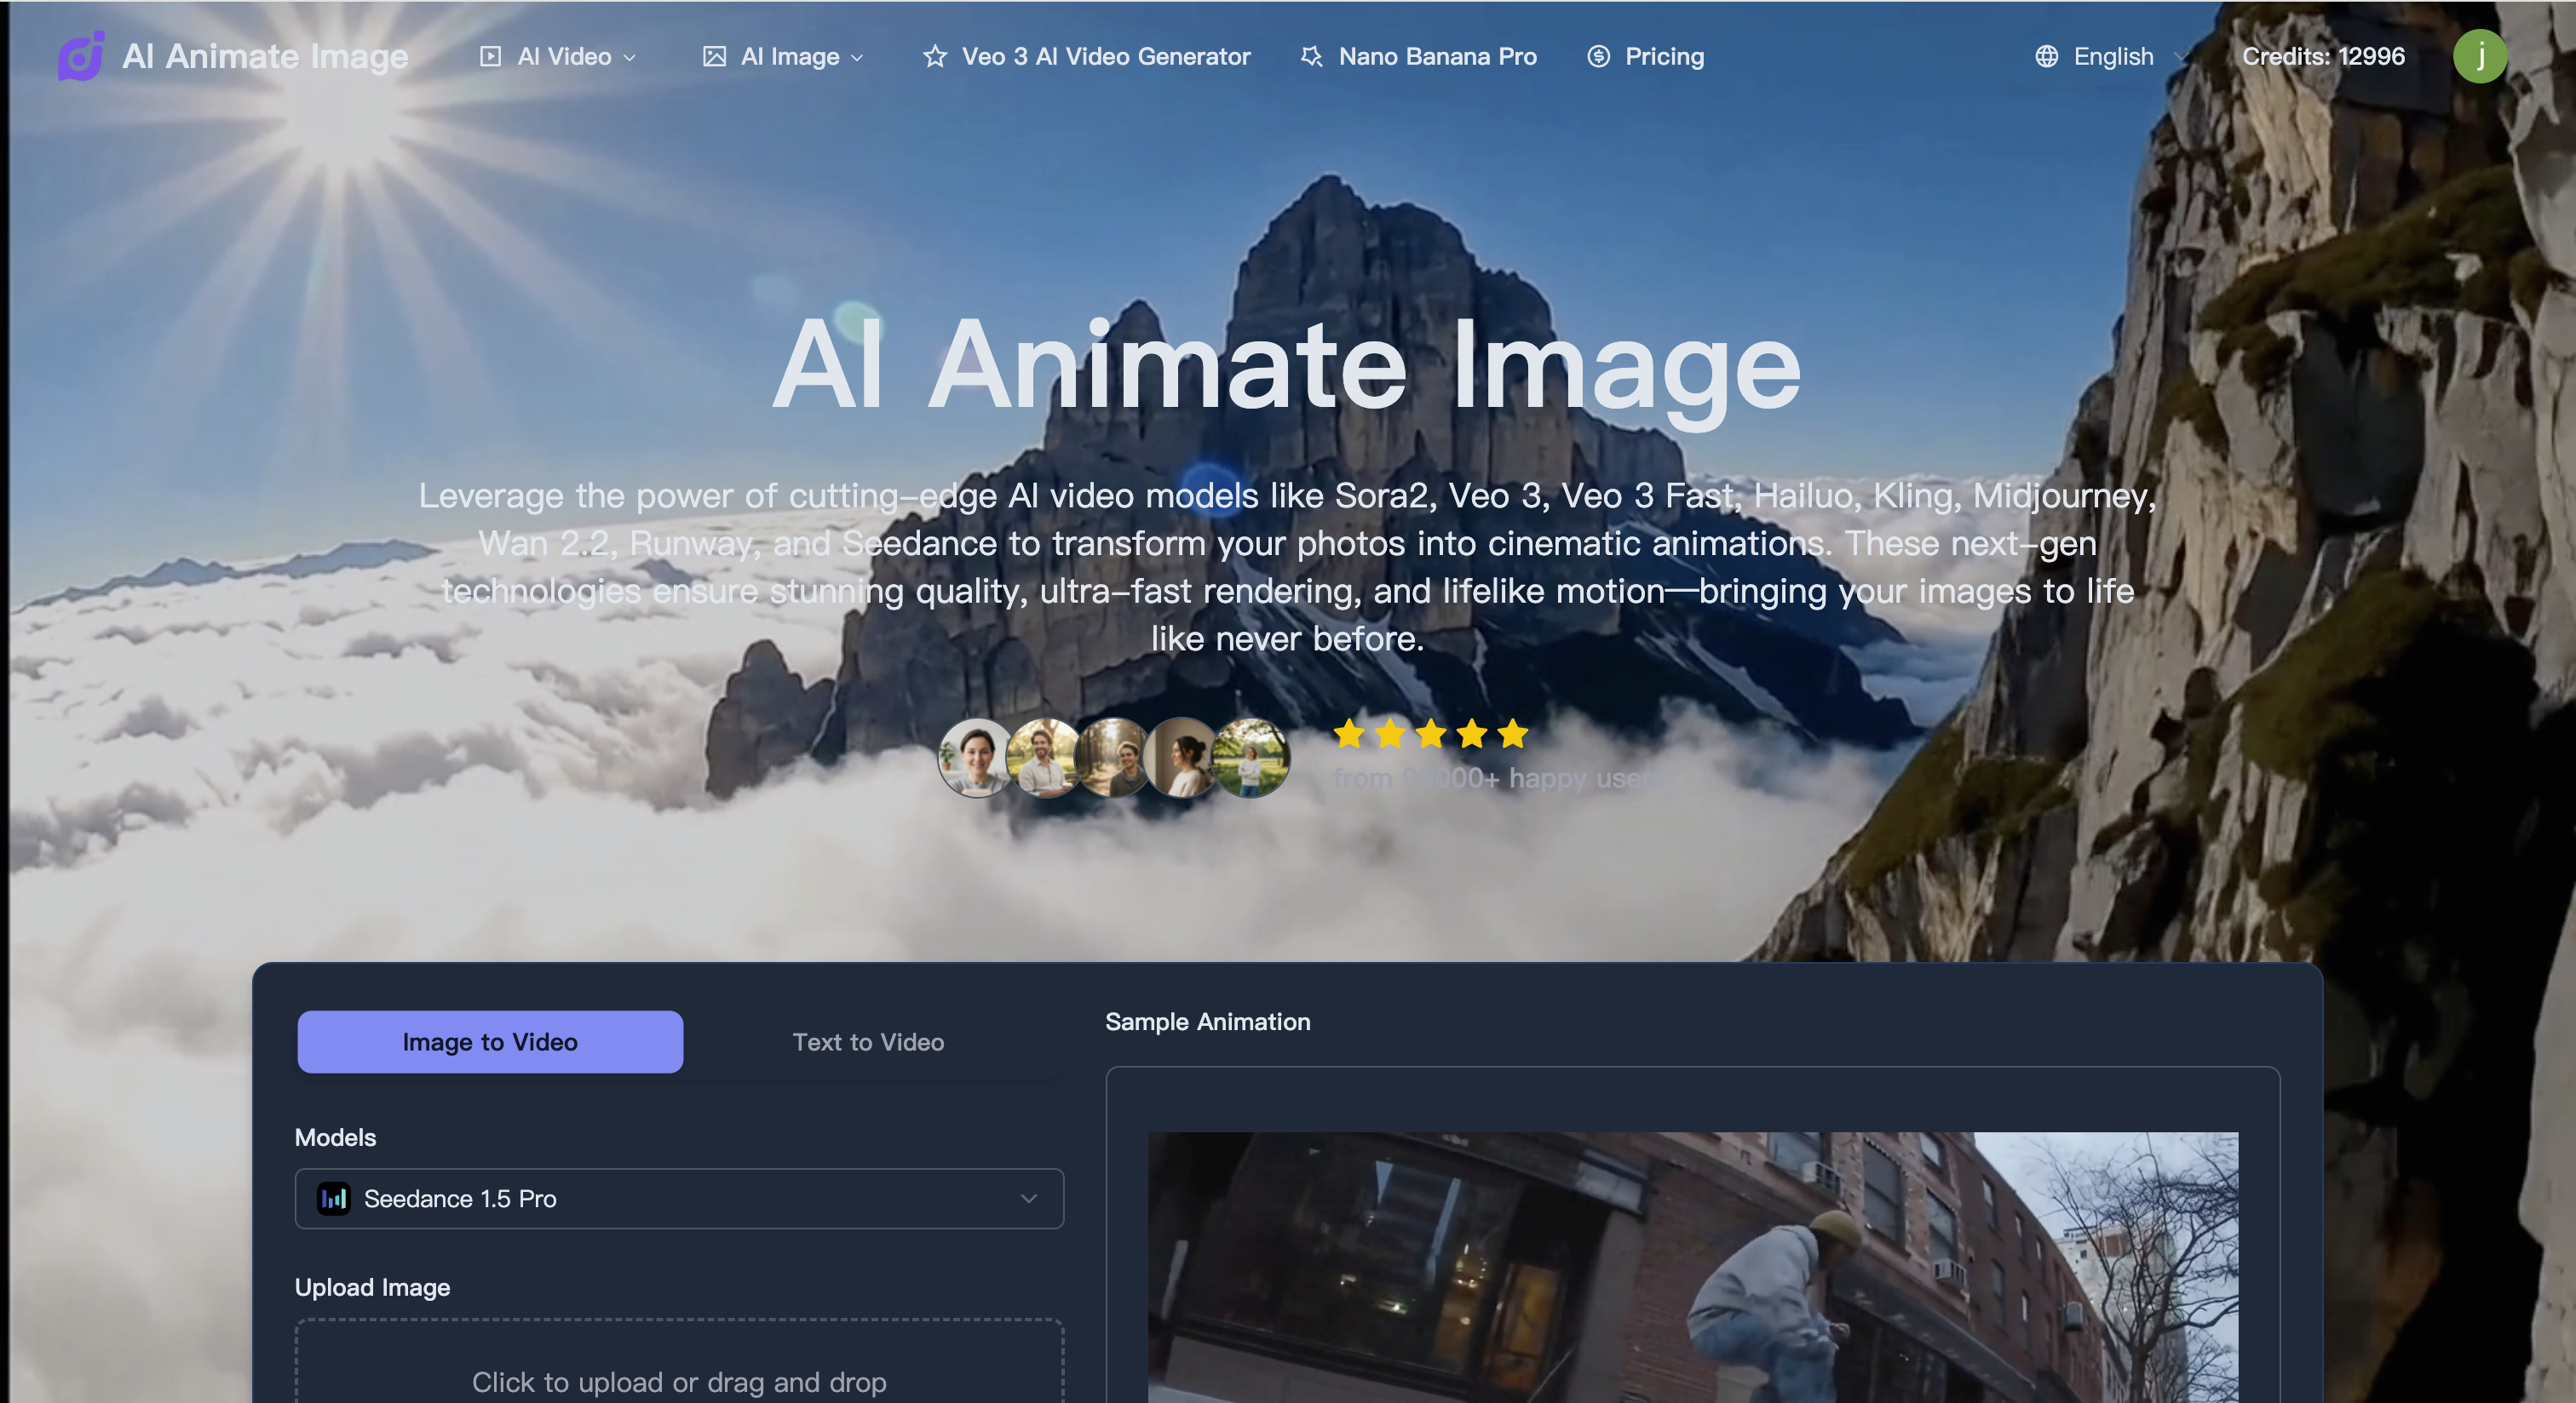The image size is (2576, 1403).
Task: Click the AI Animate Image logo icon
Action: click(x=81, y=55)
